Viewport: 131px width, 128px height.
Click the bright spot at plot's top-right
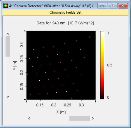pyautogui.click(x=90, y=37)
